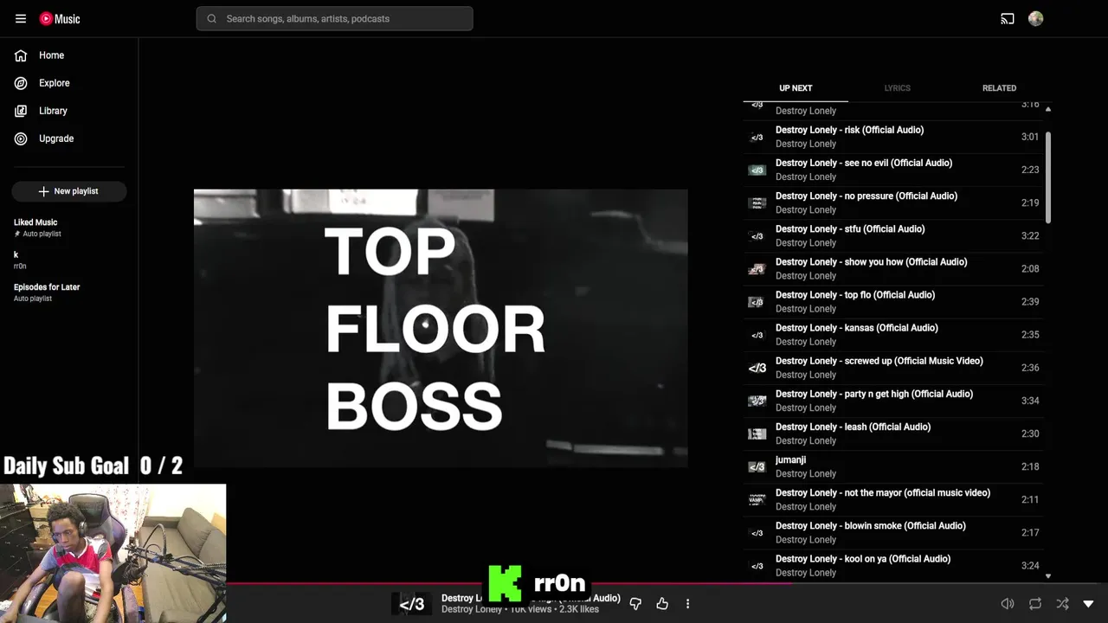Play risk (Official Audio) from queue
Viewport: 1108px width, 623px height.
coord(893,137)
